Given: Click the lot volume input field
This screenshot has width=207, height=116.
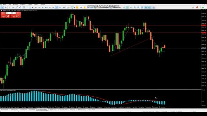Looking at the screenshot, I should [11, 13].
